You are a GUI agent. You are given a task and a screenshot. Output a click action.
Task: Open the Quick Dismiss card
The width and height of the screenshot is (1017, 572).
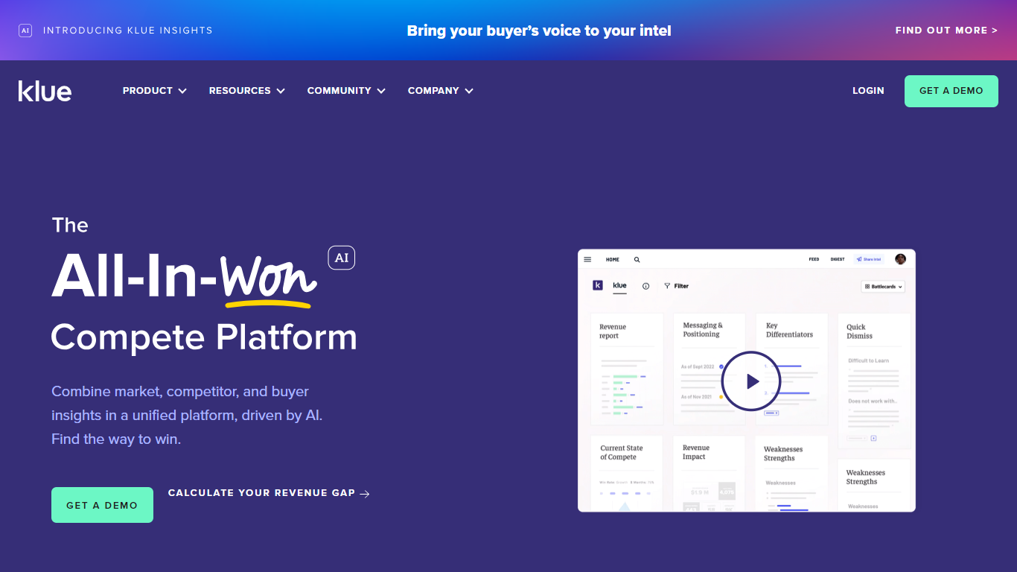click(874, 381)
